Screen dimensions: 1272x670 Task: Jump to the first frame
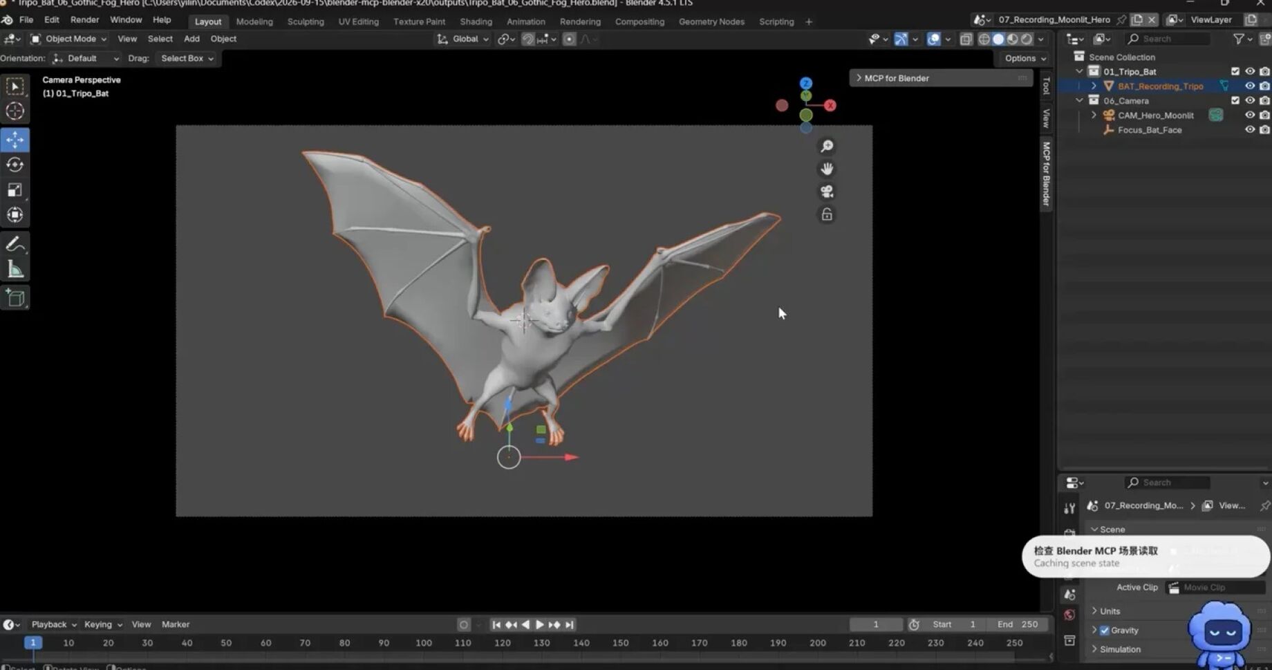click(496, 624)
